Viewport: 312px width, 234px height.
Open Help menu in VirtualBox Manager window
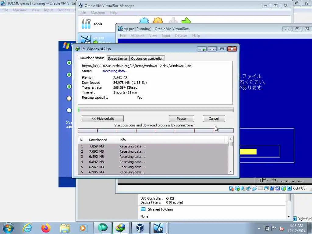tap(113, 12)
